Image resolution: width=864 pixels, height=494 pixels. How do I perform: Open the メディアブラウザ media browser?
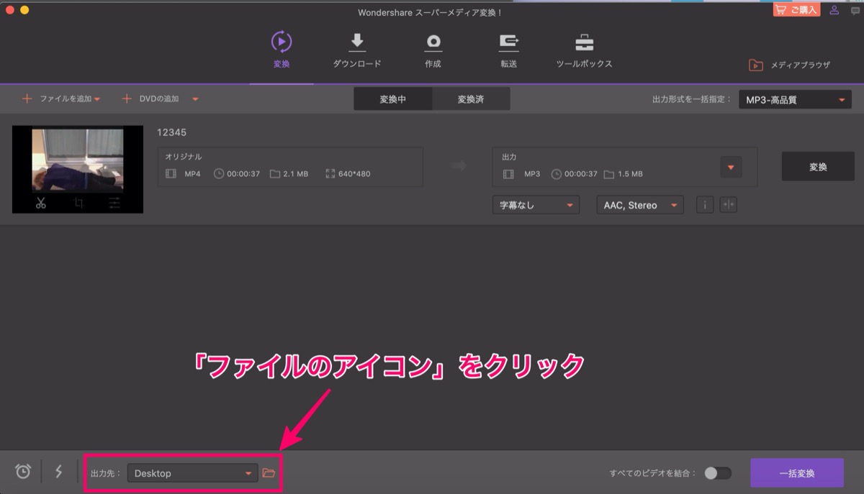(789, 65)
